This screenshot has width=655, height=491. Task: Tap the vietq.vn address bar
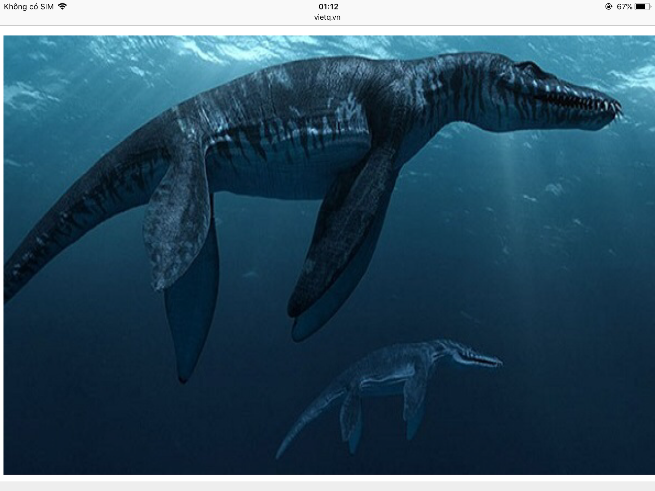click(x=327, y=17)
